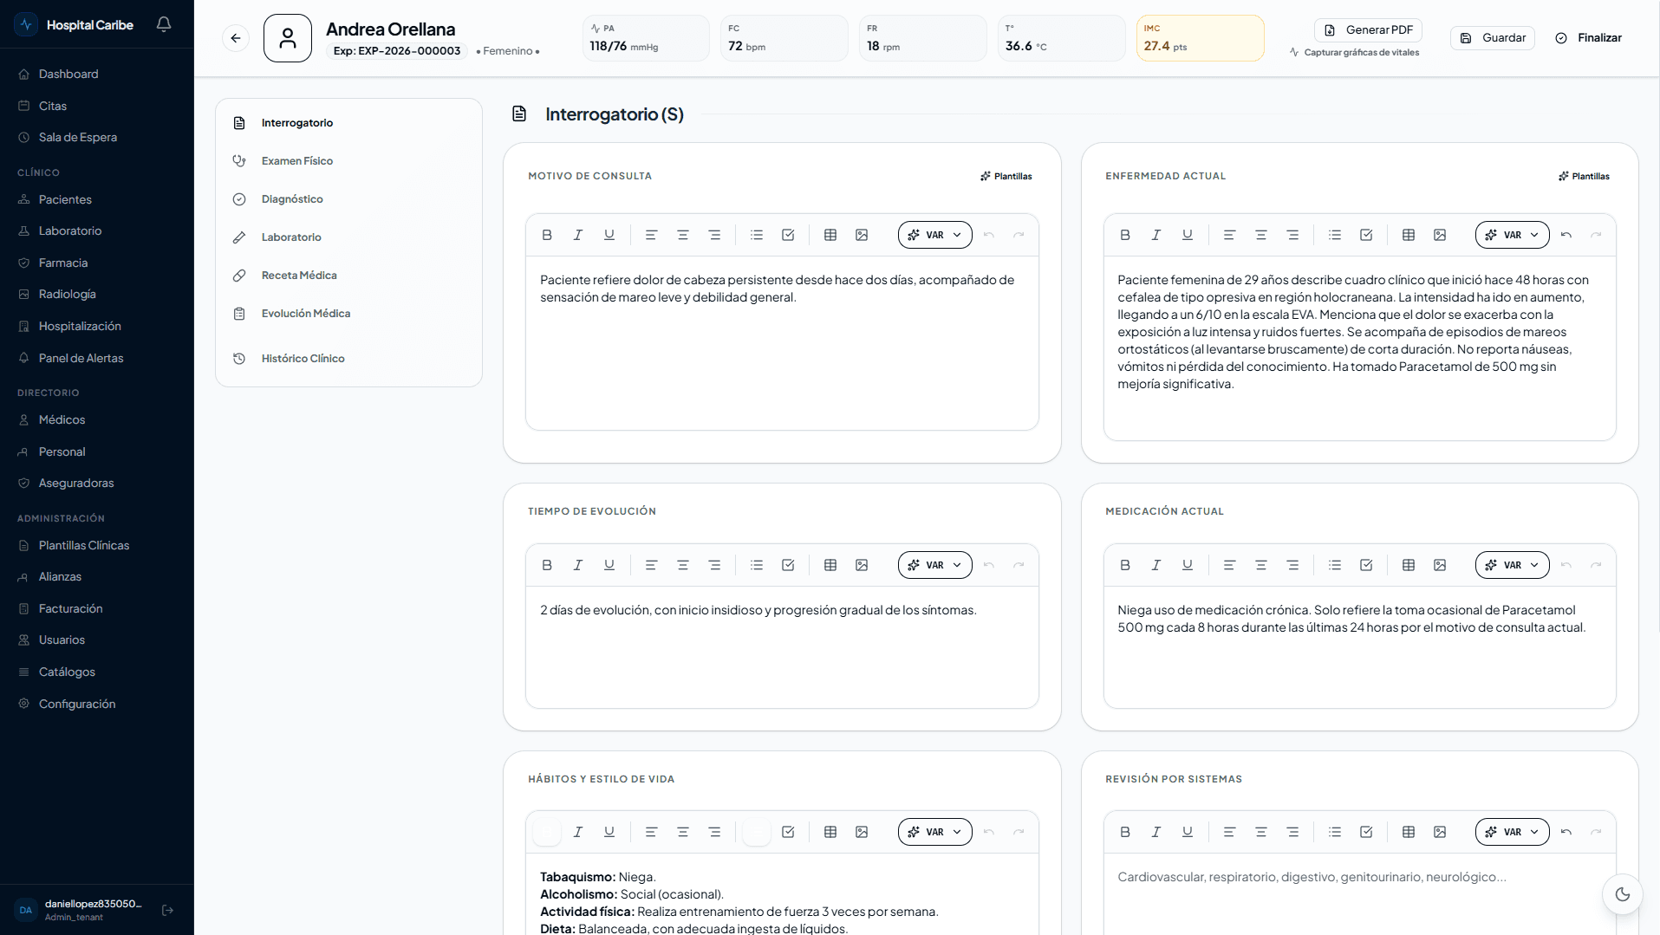Switch to Diagnóstico section
Image resolution: width=1660 pixels, height=935 pixels.
[348, 199]
